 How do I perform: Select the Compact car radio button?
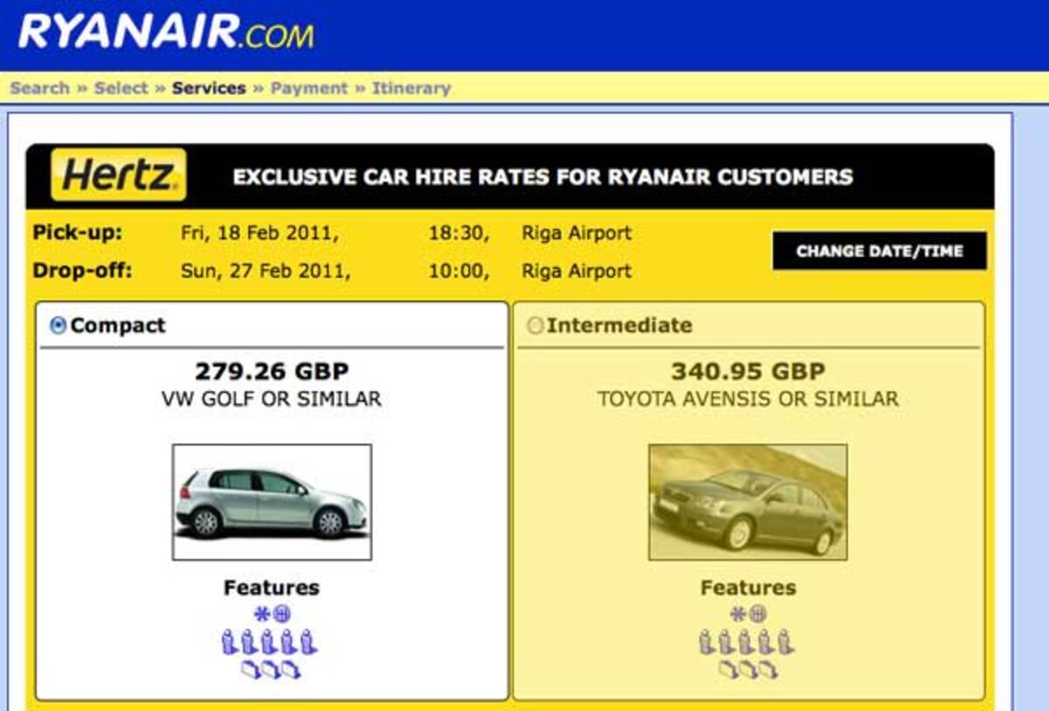[59, 326]
